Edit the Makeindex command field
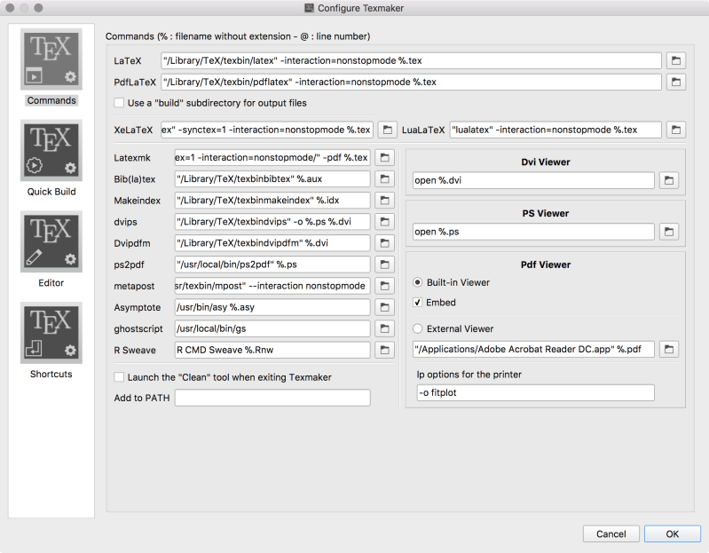The image size is (709, 553). point(272,200)
